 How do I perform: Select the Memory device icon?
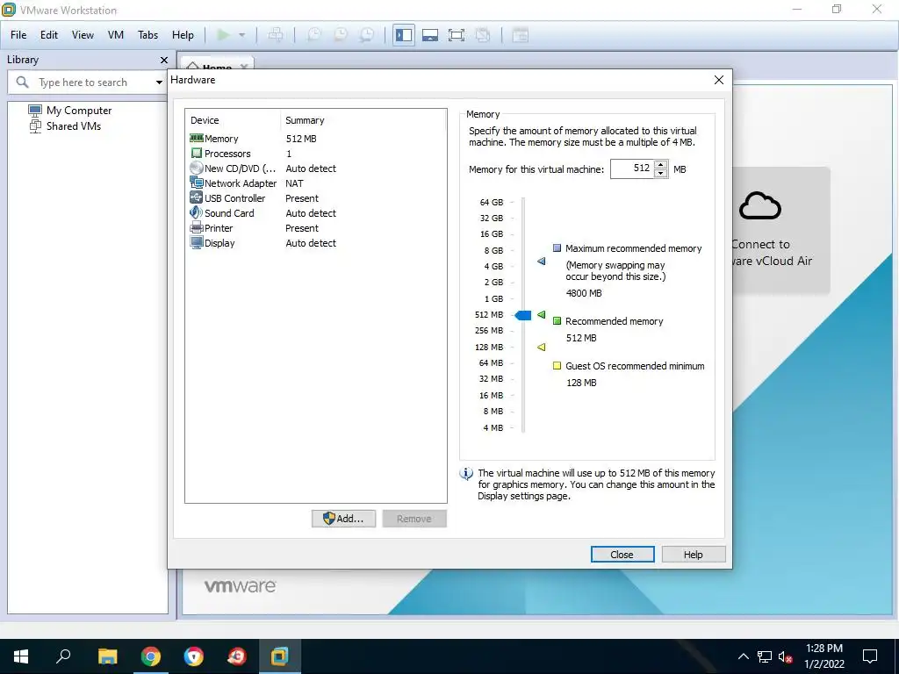tap(197, 138)
